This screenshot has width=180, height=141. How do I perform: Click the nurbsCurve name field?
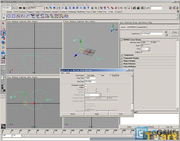[151, 34]
